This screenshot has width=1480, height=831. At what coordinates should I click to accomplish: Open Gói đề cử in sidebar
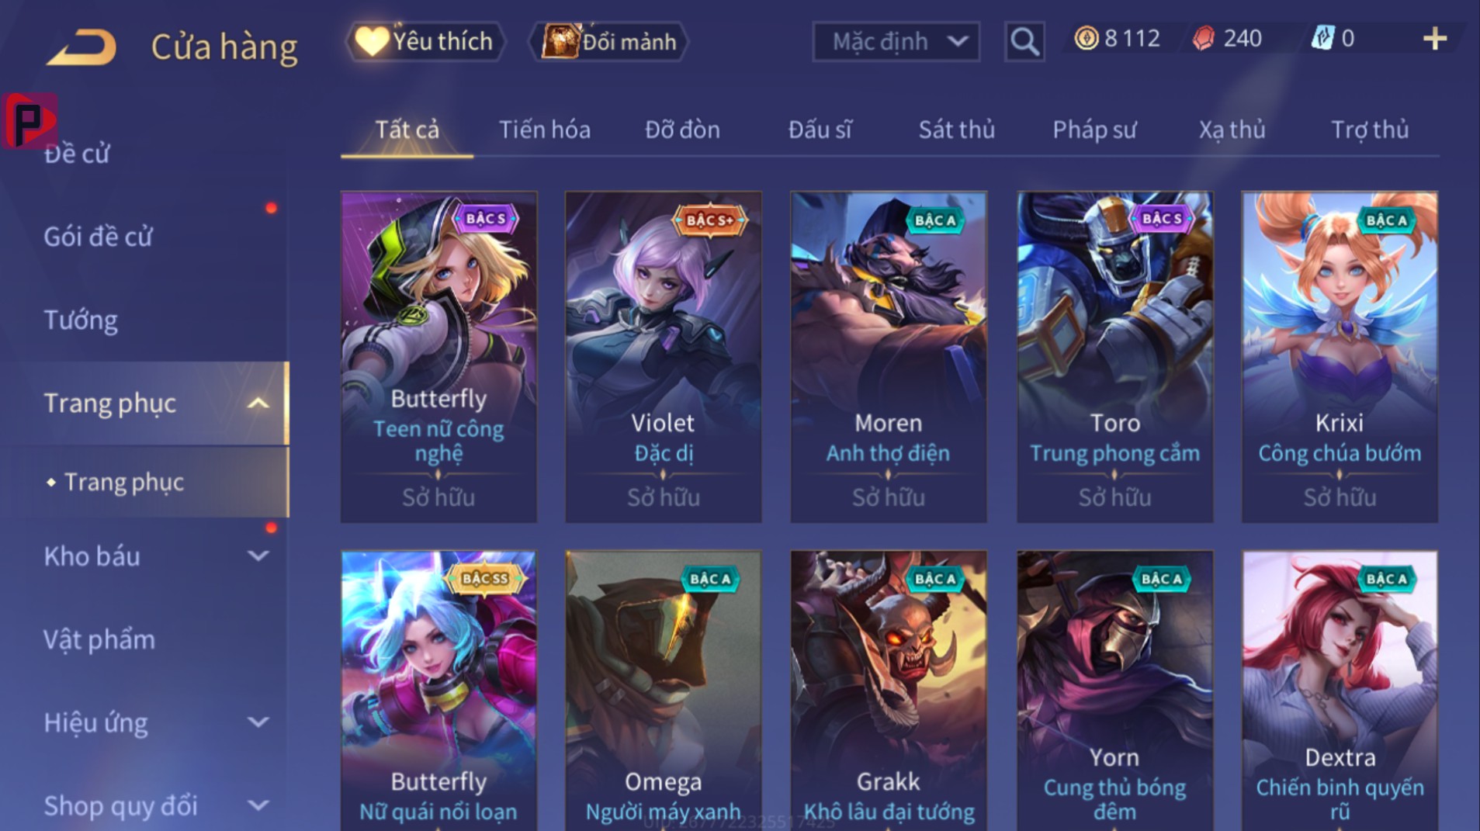point(98,237)
